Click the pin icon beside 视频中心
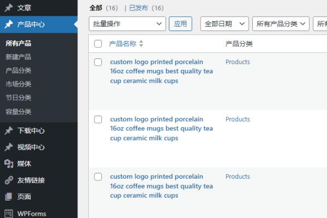This screenshot has width=327, height=218. click(9, 147)
